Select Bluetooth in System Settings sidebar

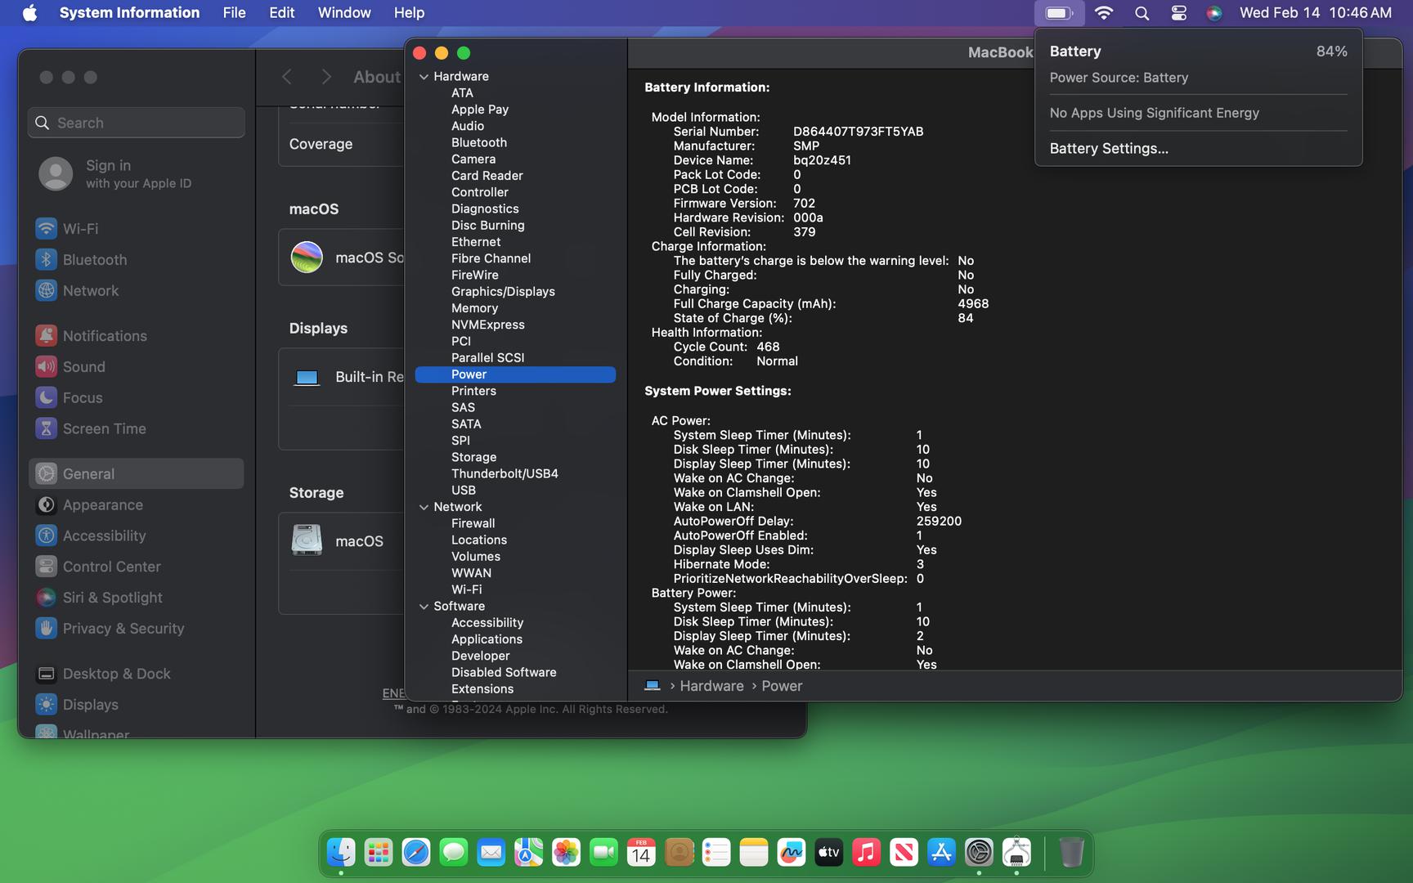136,260
